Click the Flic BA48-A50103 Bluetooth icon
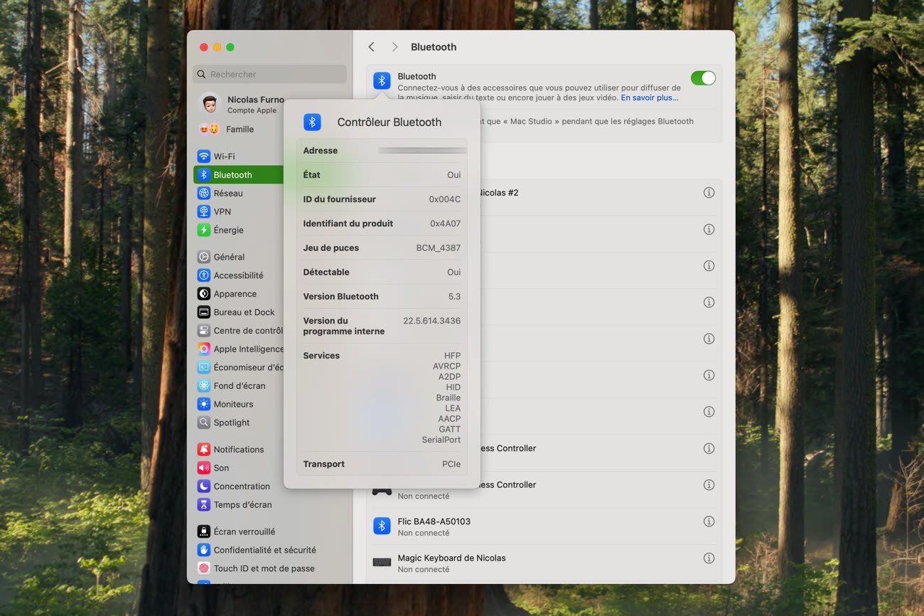Viewport: 924px width, 616px height. (382, 526)
